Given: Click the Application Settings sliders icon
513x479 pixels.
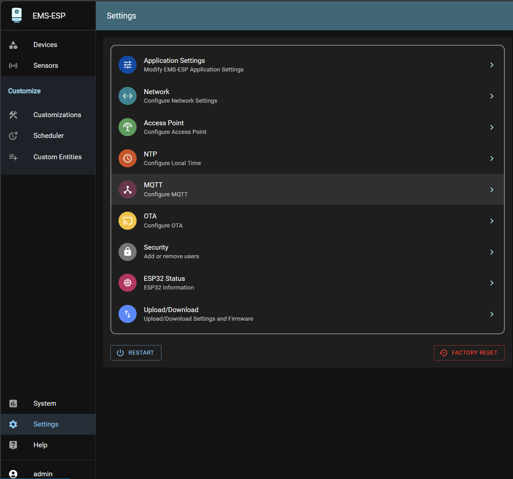Looking at the screenshot, I should (x=128, y=65).
